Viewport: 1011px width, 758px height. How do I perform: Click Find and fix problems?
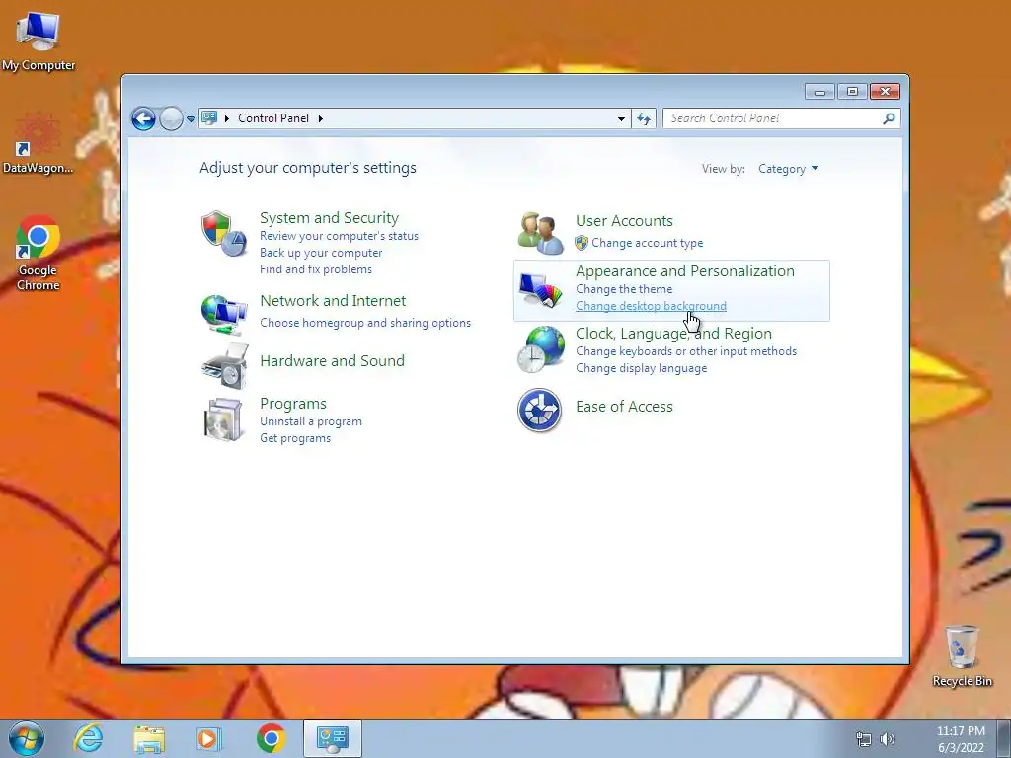[x=316, y=269]
